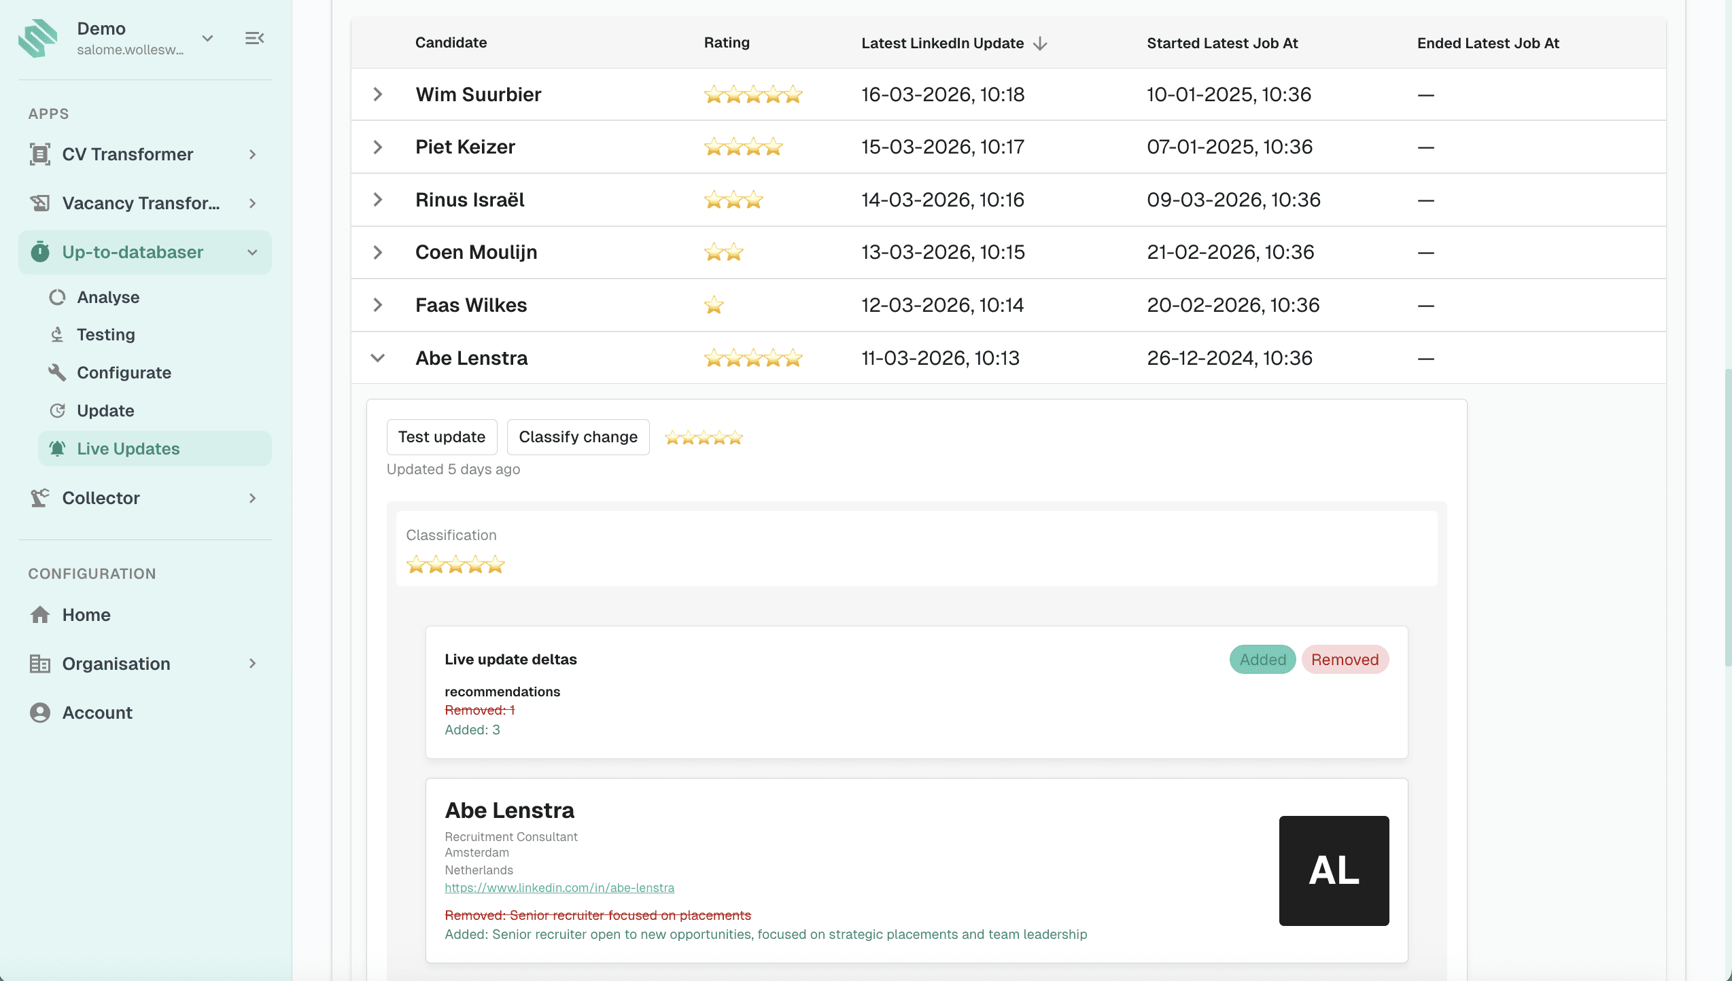Viewport: 1732px width, 981px height.
Task: Click the AL avatar thumbnail
Action: coord(1334,870)
